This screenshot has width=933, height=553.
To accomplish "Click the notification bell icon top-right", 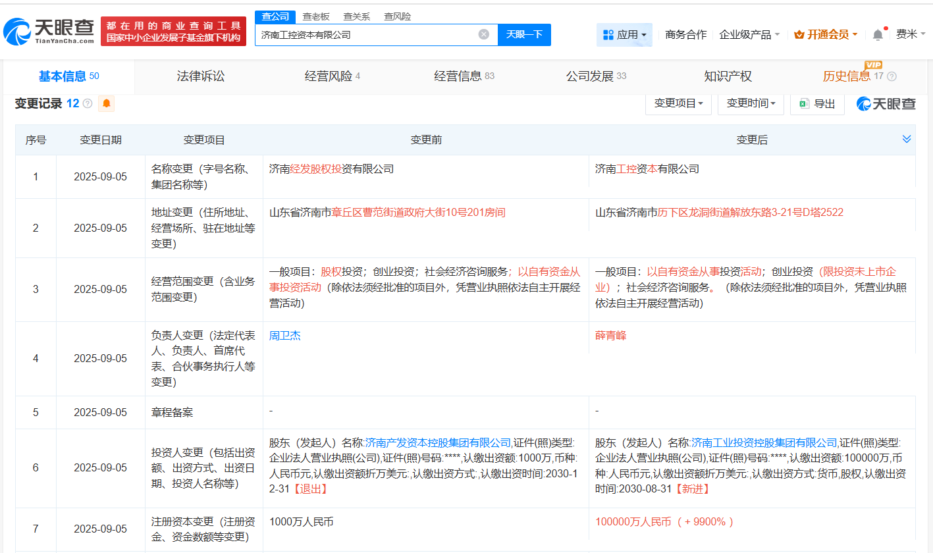I will (x=877, y=34).
